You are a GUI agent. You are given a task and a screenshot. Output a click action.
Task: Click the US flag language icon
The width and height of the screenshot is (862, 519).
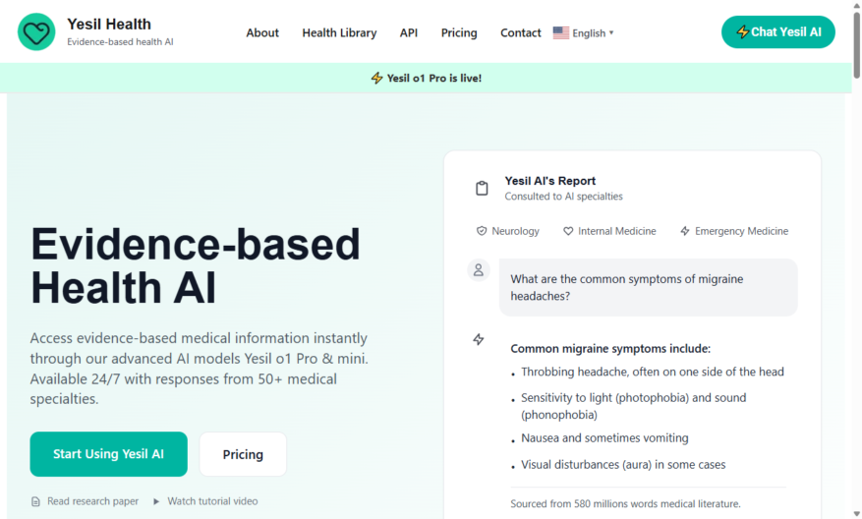click(560, 33)
